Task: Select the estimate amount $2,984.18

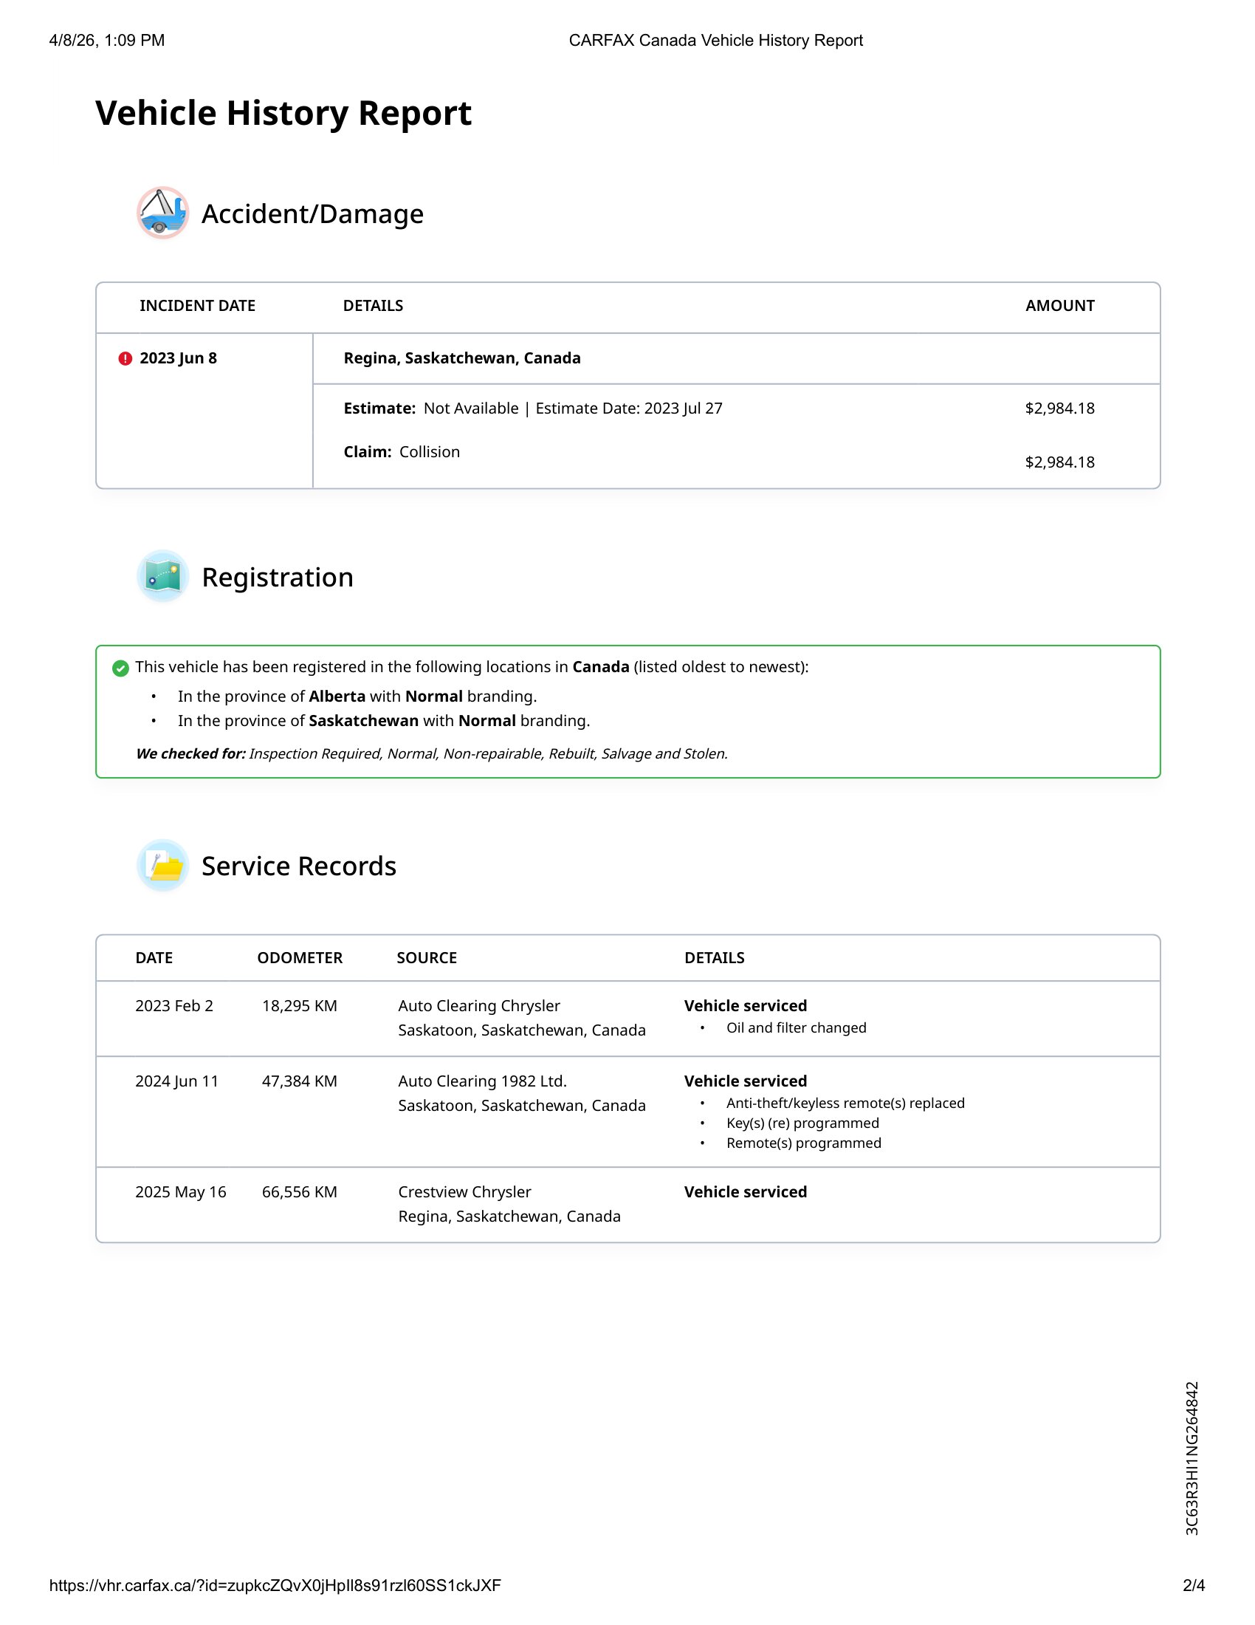Action: (x=1059, y=408)
